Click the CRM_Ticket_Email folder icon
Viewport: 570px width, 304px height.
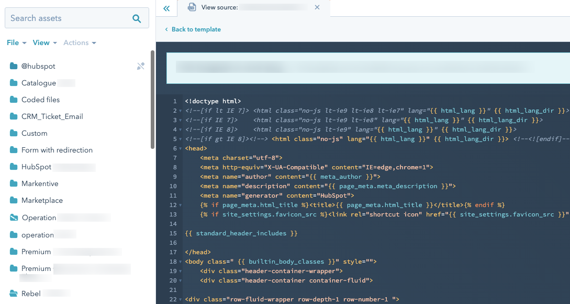tap(14, 116)
